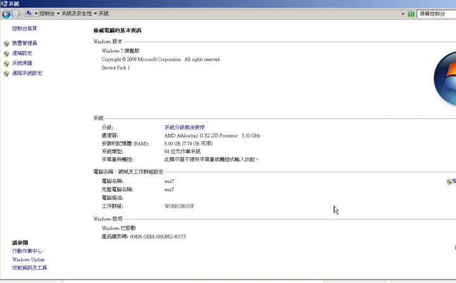Viewport: 456px width, 283px height.
Task: Open Windows Update link
Action: coord(28,260)
